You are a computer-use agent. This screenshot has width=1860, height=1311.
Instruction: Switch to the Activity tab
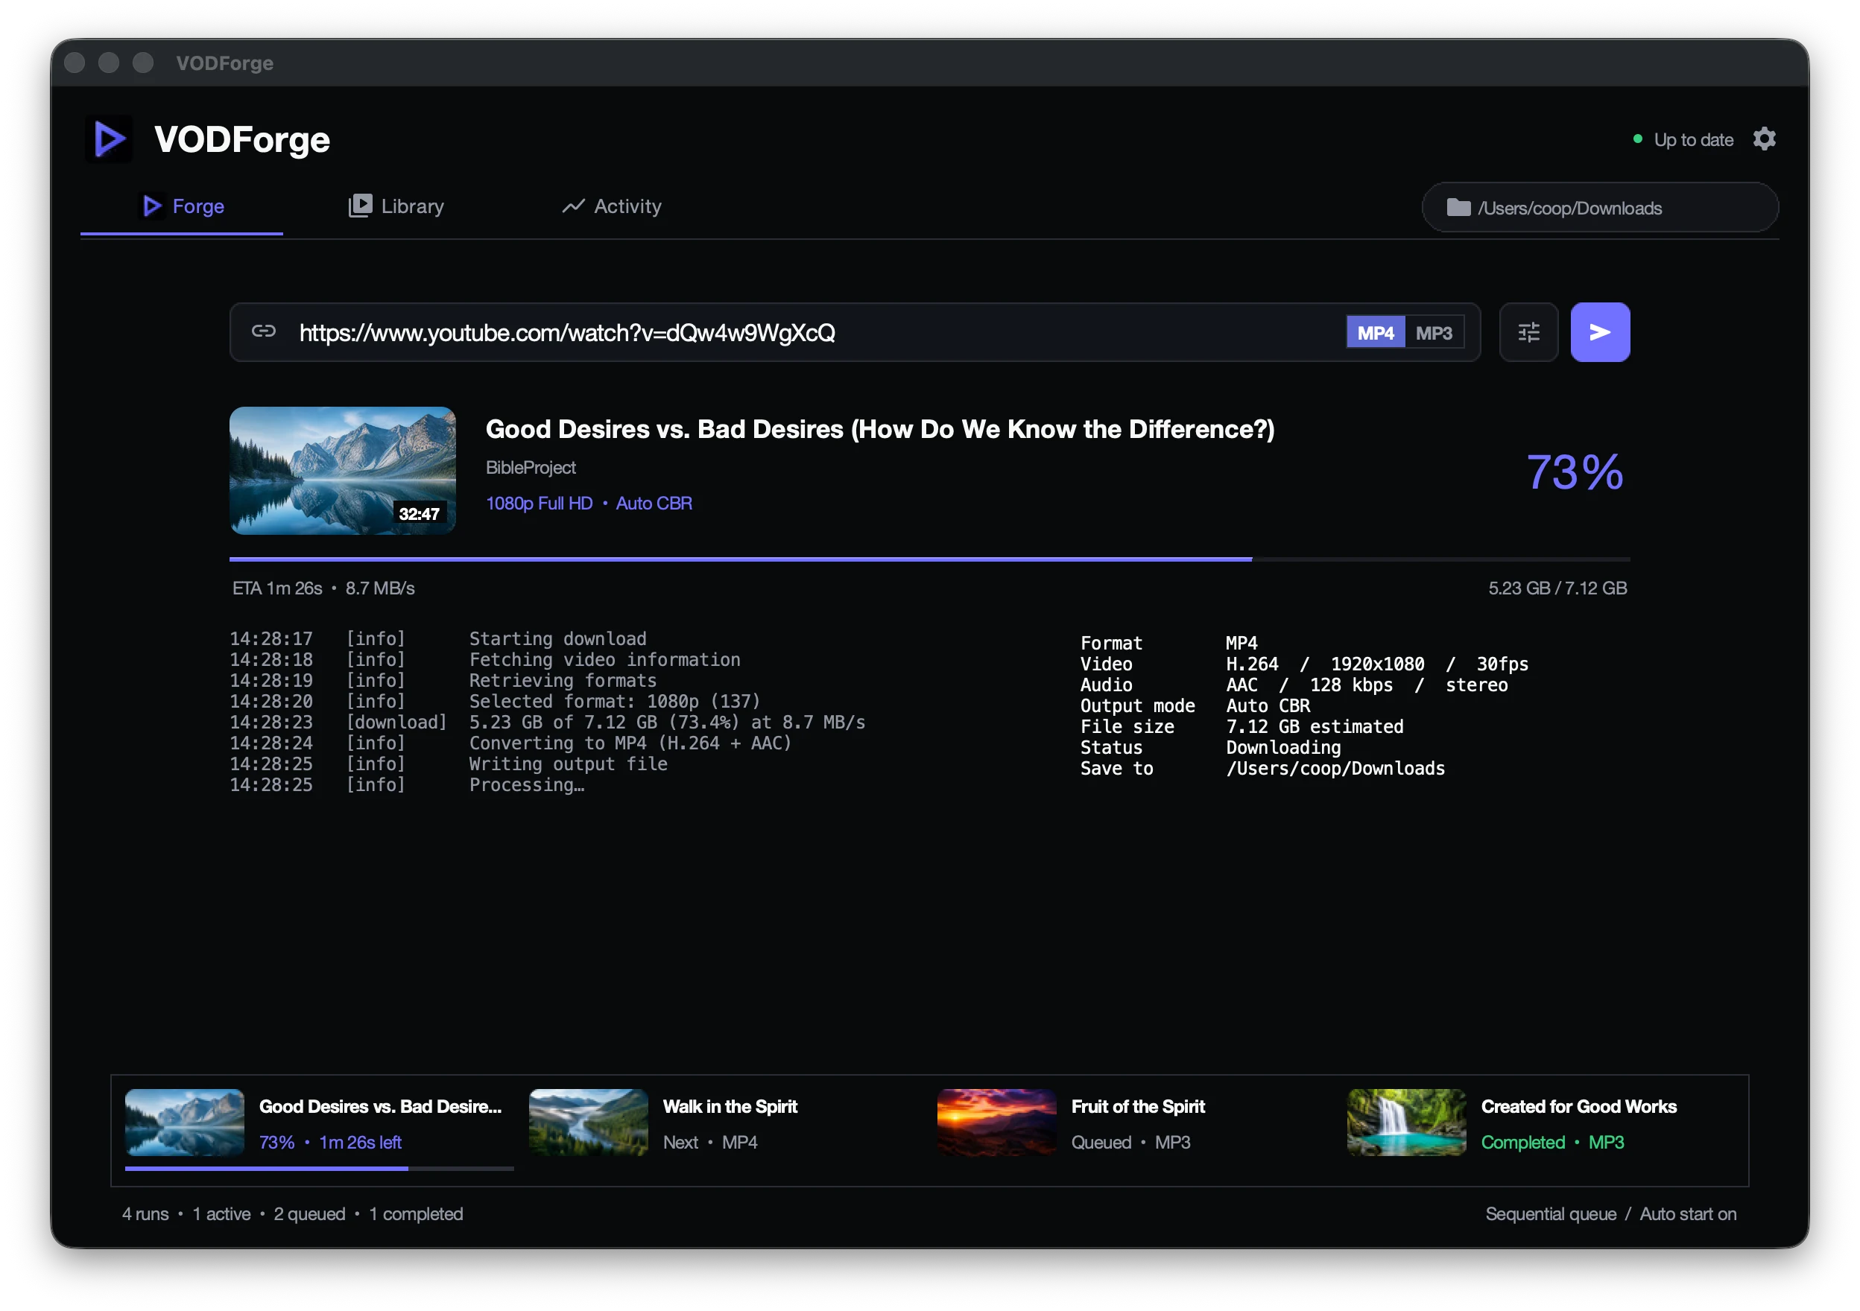pos(612,206)
